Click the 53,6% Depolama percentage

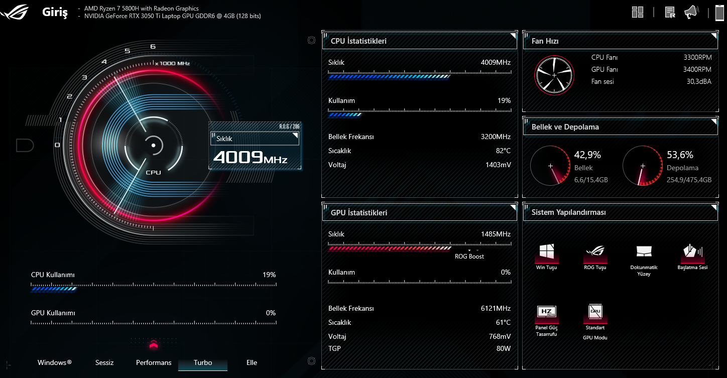(680, 155)
